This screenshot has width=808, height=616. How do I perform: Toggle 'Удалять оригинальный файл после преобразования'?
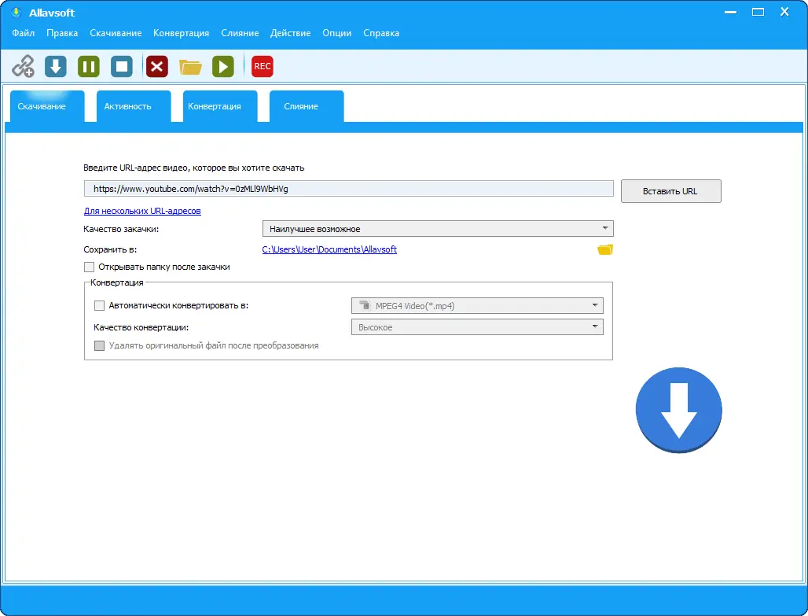pos(100,345)
